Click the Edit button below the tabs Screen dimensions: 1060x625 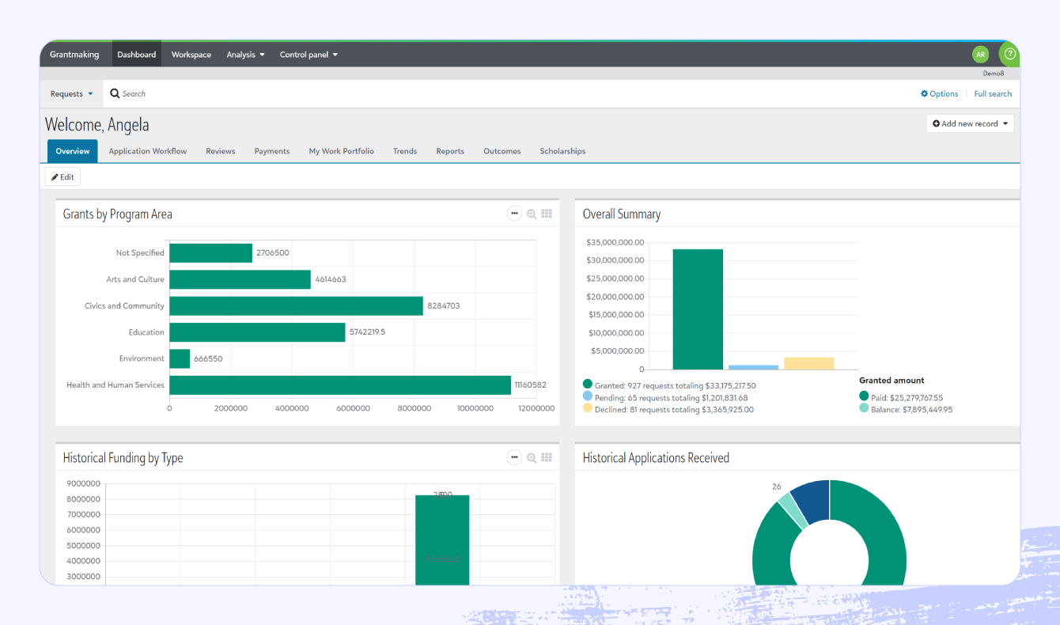[61, 176]
